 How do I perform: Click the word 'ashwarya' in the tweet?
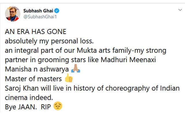click(x=54, y=70)
